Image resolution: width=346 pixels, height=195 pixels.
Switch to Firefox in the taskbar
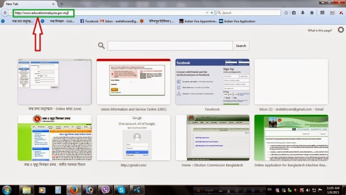point(74,190)
